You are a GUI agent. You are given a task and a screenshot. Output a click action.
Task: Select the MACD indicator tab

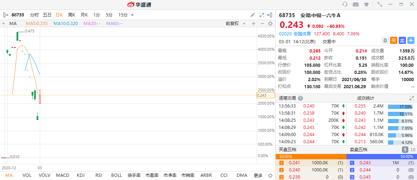tap(62, 175)
